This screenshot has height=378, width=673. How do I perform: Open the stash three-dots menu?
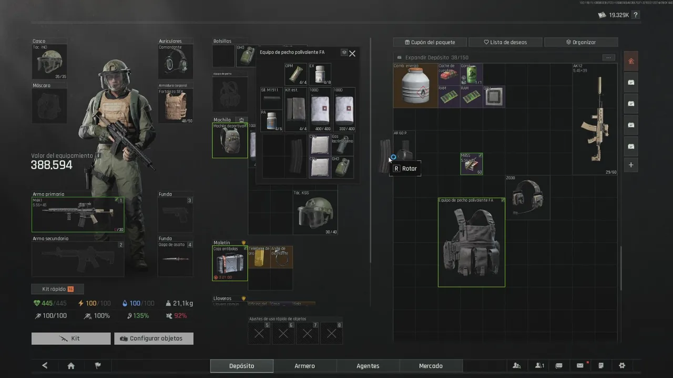click(608, 57)
